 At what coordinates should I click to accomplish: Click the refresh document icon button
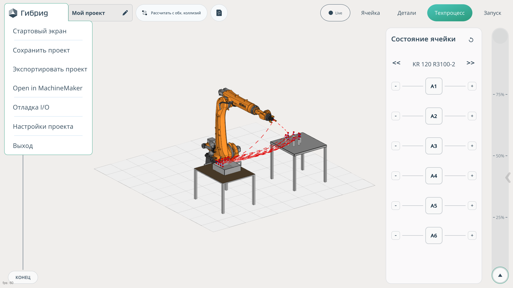[x=219, y=13]
